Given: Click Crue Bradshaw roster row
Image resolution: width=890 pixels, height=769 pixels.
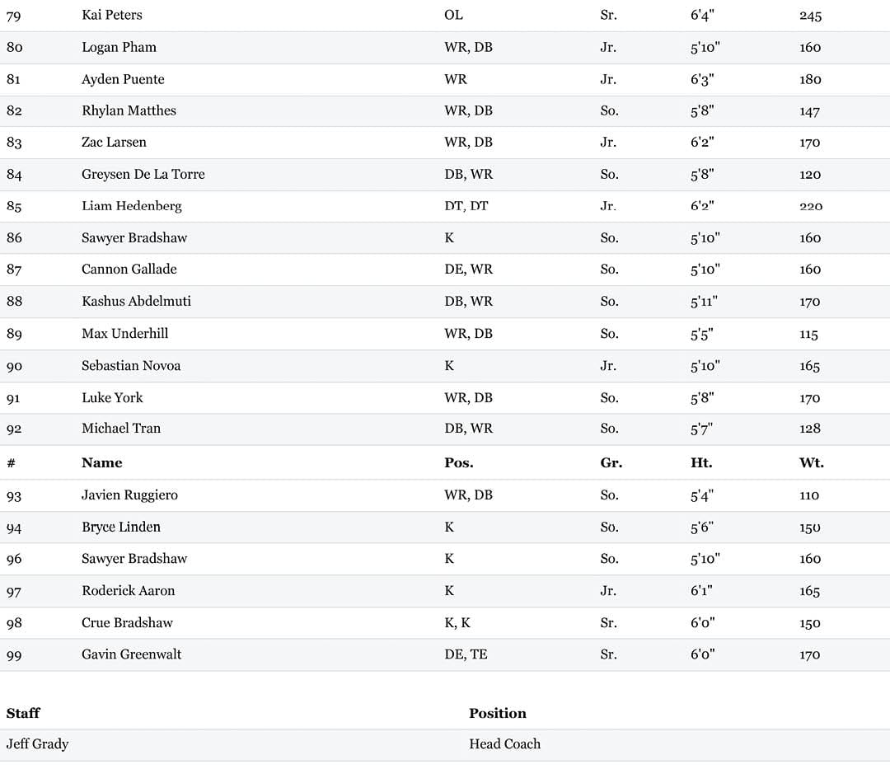Looking at the screenshot, I should [x=445, y=623].
